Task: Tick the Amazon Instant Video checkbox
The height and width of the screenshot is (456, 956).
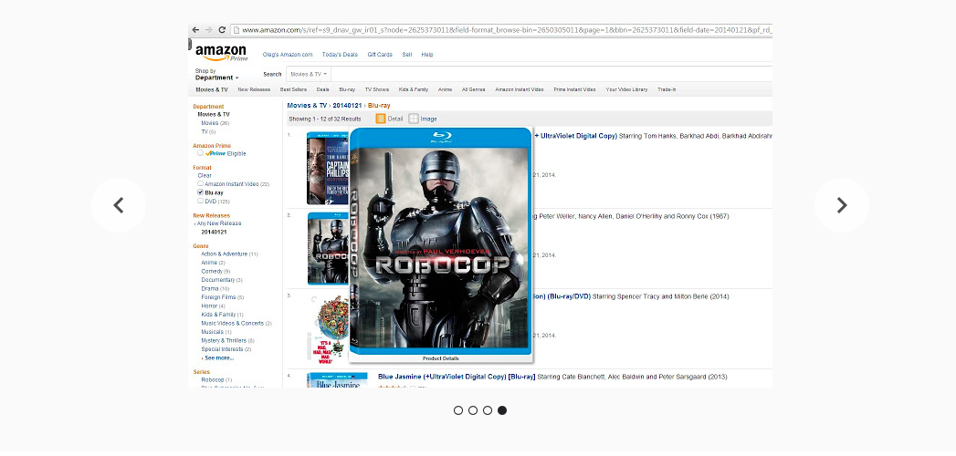Action: (200, 184)
